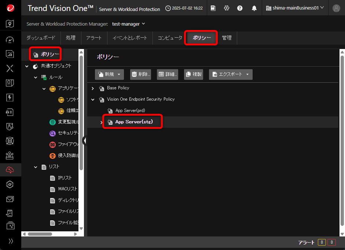Open notifications with the bell icon
This screenshot has width=345, height=250.
click(x=254, y=8)
